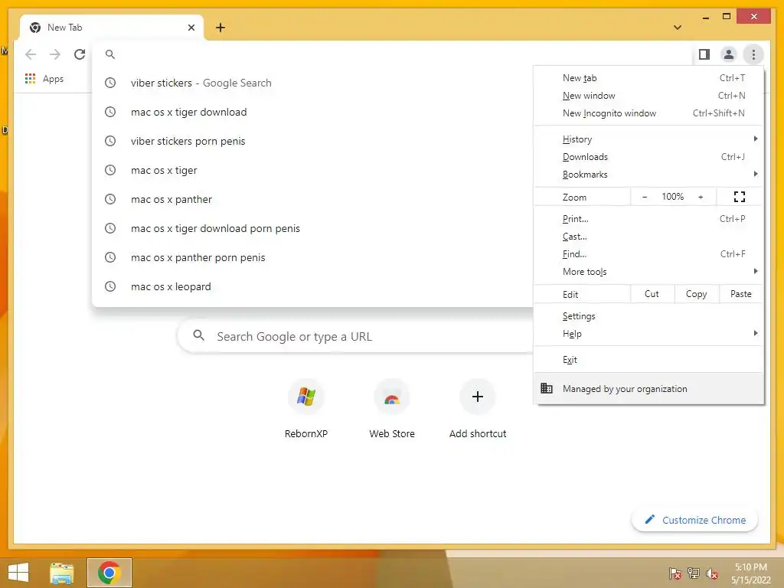Screen dimensions: 784x588
Task: Select suggestion mac os x panther
Action: point(312,200)
